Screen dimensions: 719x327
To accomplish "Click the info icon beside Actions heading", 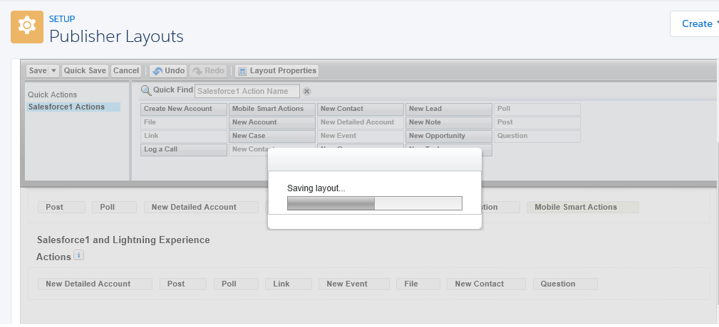I will point(79,255).
